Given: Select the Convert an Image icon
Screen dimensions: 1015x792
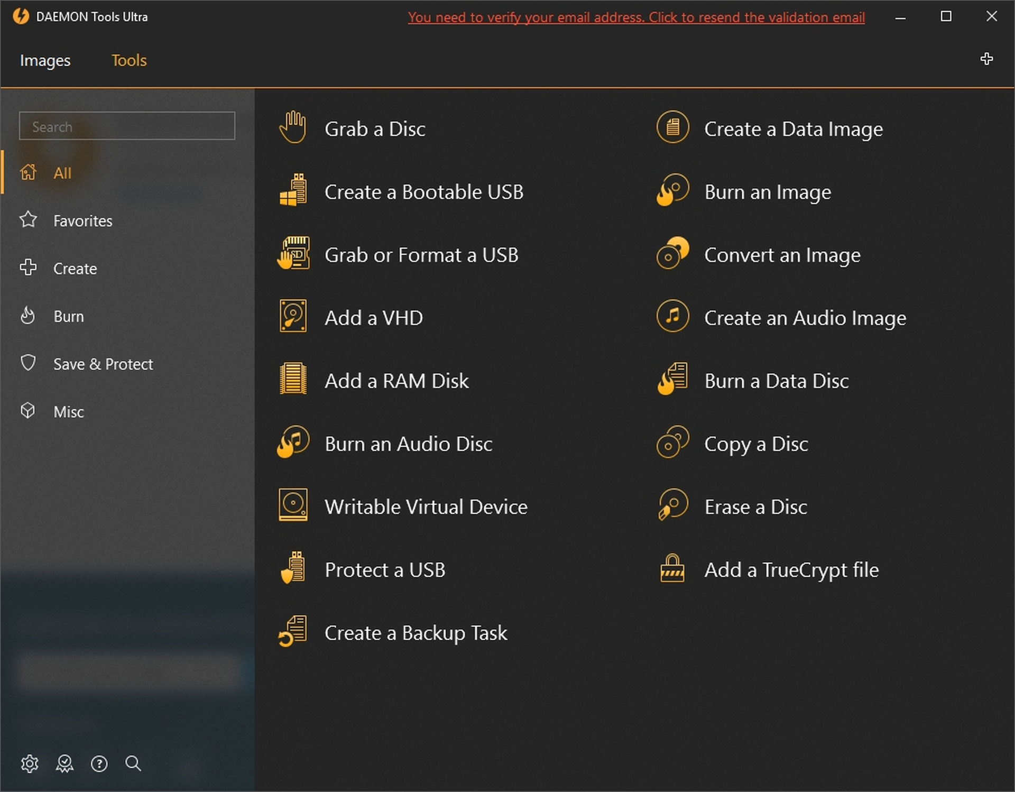Looking at the screenshot, I should (x=672, y=253).
